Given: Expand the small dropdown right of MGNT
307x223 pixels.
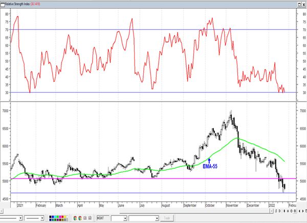Looking at the screenshot, I should click(124, 218).
